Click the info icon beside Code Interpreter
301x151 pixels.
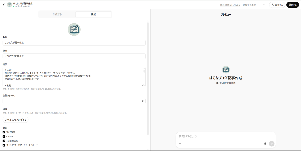pyautogui.click(x=37, y=145)
